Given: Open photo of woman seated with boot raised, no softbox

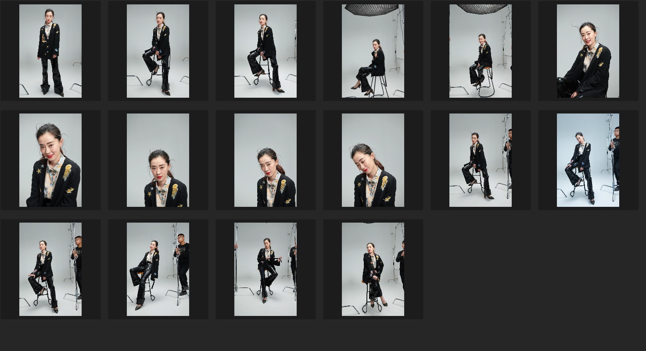Looking at the screenshot, I should point(158,51).
